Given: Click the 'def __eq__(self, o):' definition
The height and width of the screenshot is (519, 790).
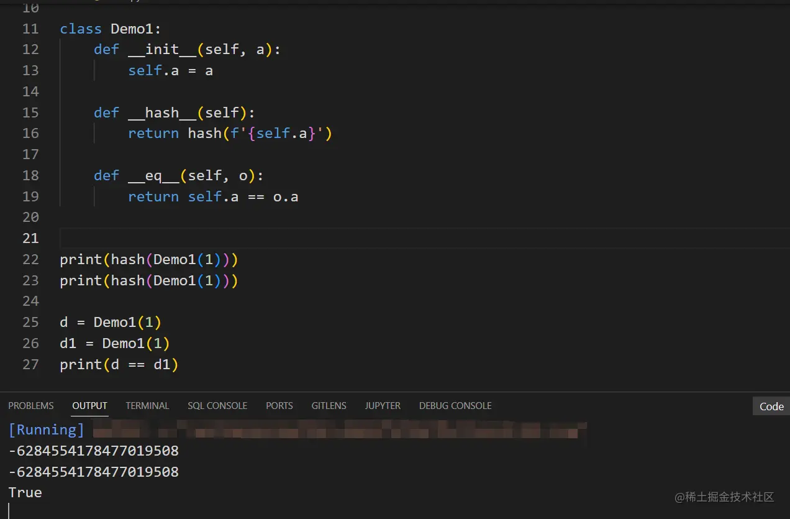Looking at the screenshot, I should click(179, 176).
